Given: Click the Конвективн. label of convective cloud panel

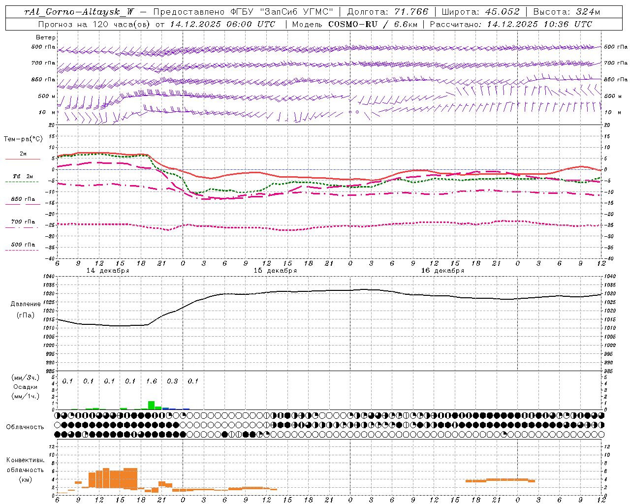Looking at the screenshot, I should 25,460.
